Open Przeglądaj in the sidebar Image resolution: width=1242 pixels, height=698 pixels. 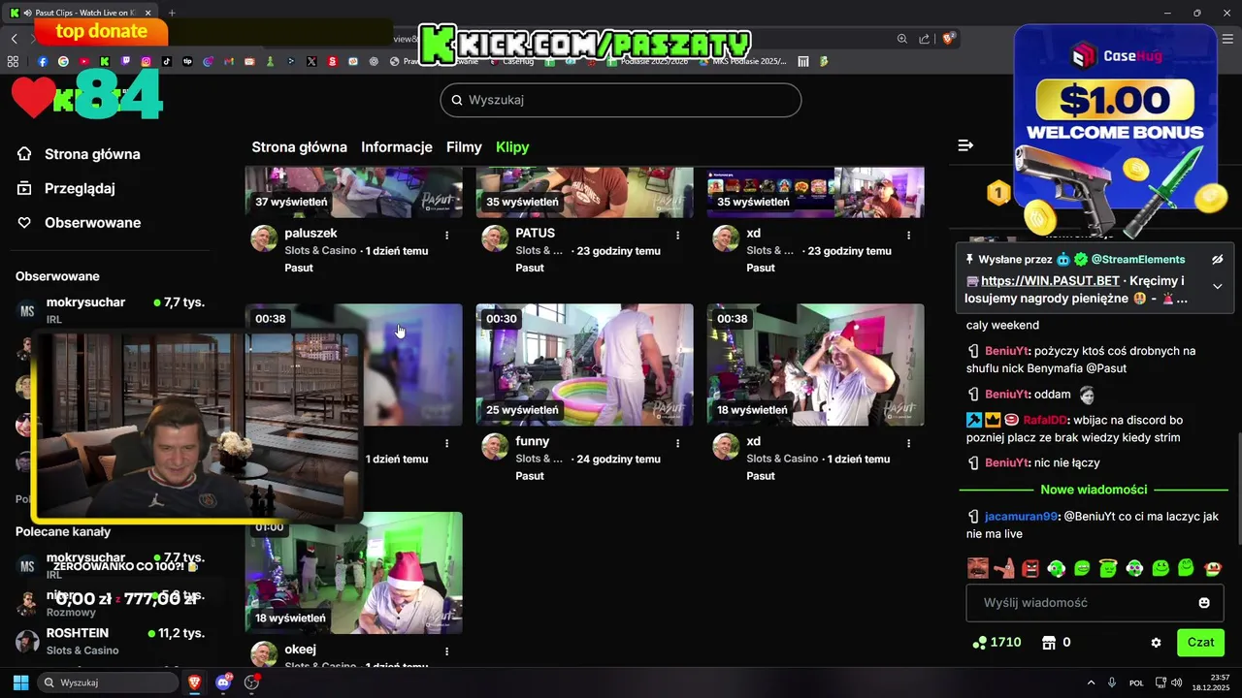tap(66, 188)
